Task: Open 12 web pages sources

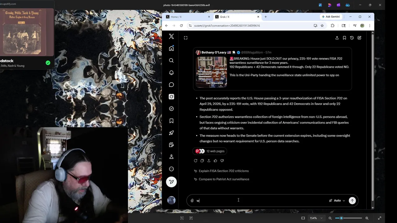Action: tap(210, 151)
